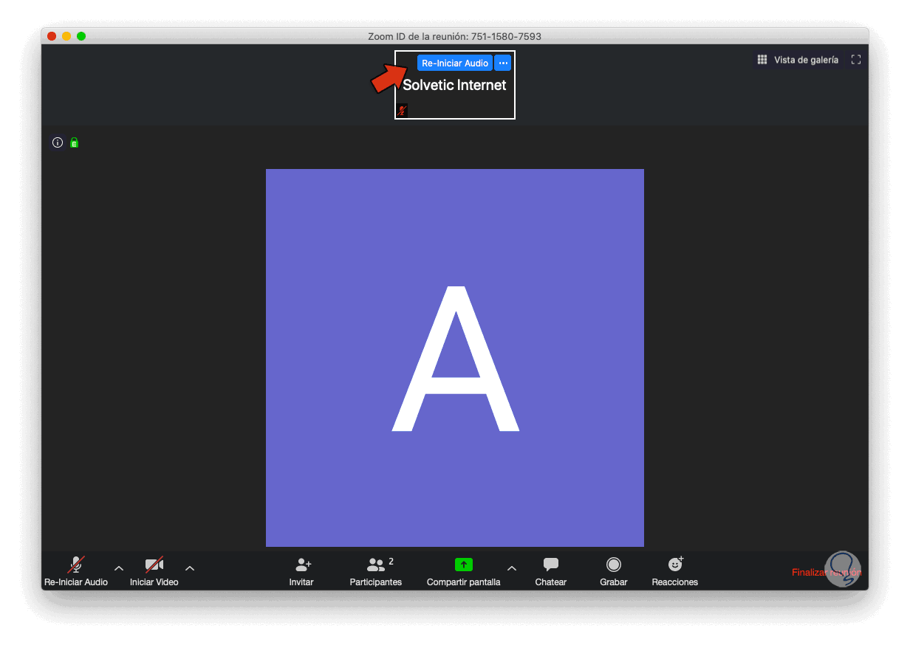The width and height of the screenshot is (910, 645).
Task: Click Finalizar reunión to end meeting
Action: click(x=827, y=572)
